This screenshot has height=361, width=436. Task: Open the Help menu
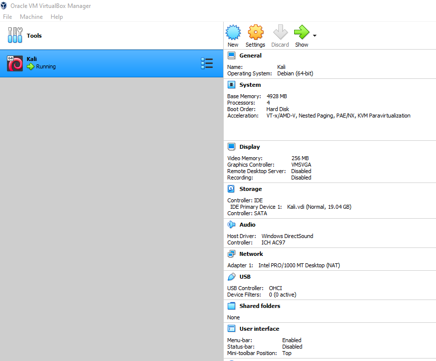point(57,17)
